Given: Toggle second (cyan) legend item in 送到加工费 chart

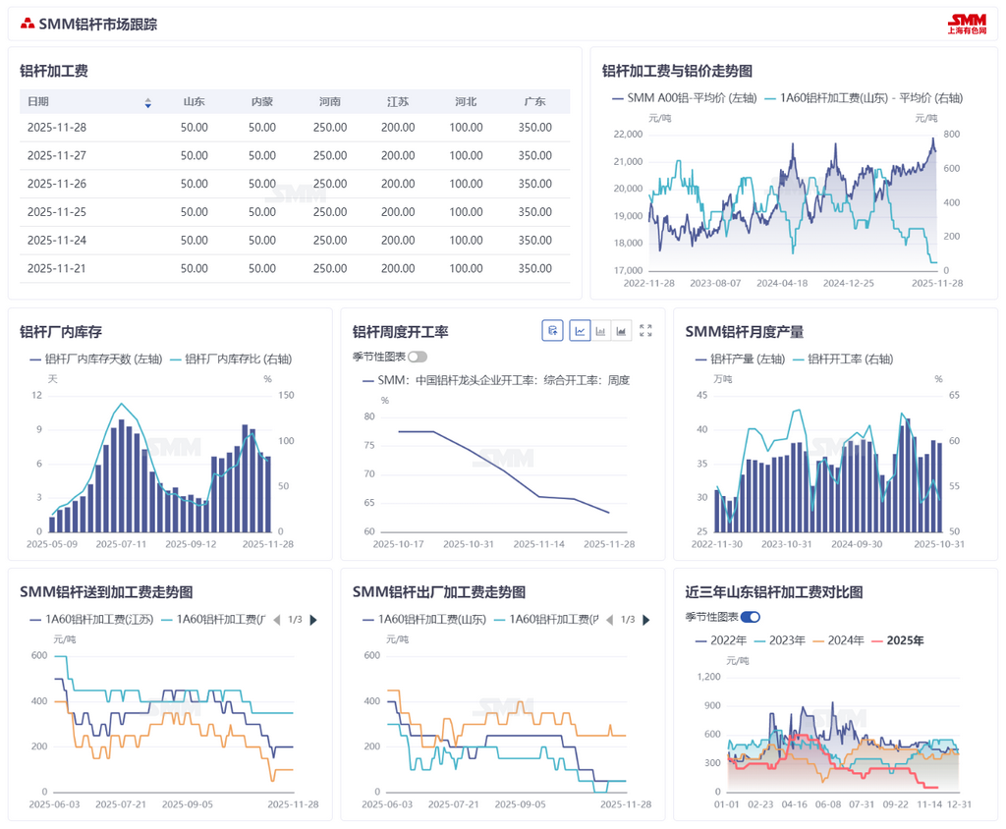Looking at the screenshot, I should [x=213, y=620].
